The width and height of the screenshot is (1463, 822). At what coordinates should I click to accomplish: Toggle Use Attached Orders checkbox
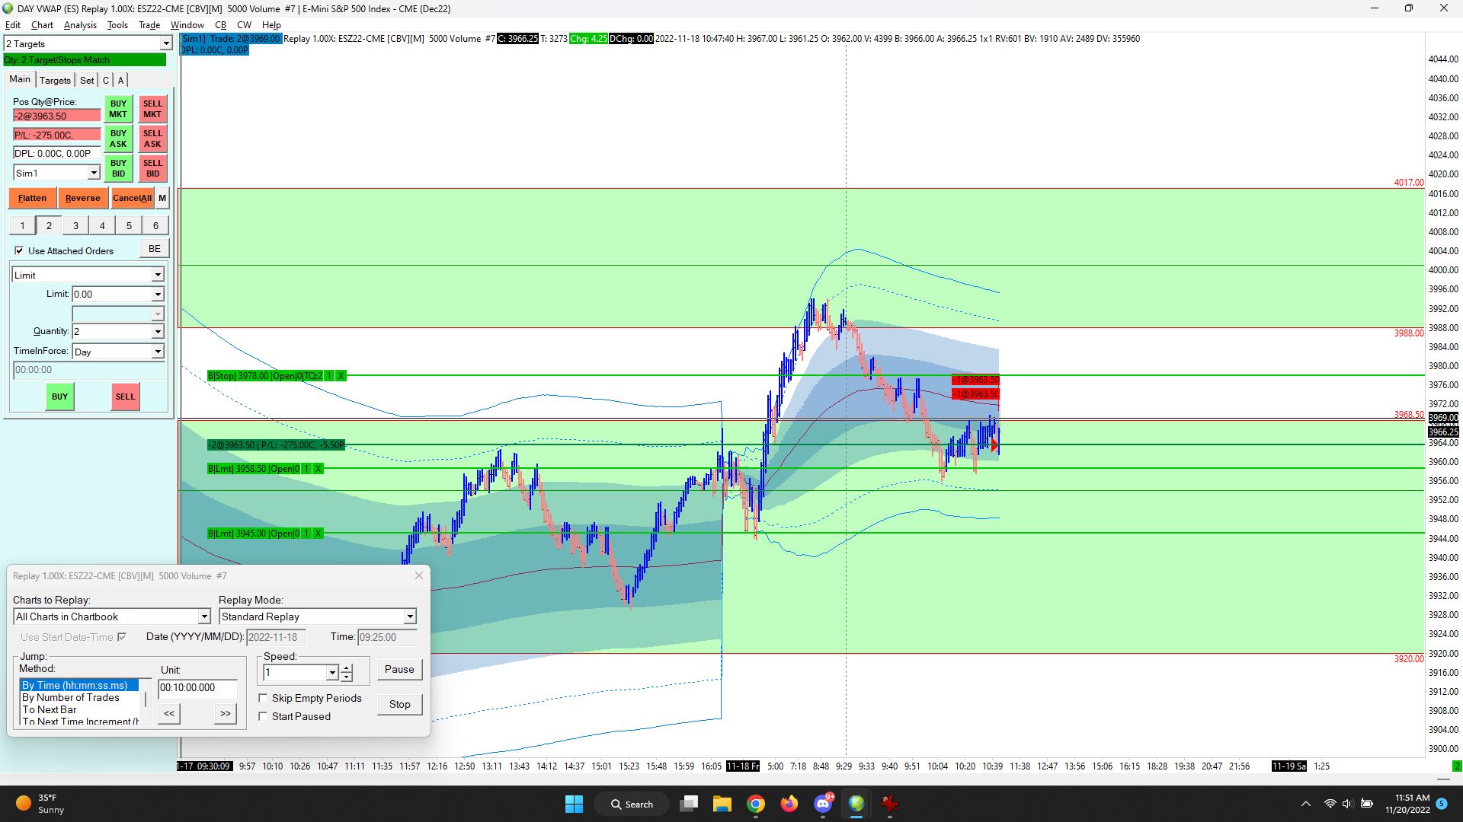(x=19, y=250)
